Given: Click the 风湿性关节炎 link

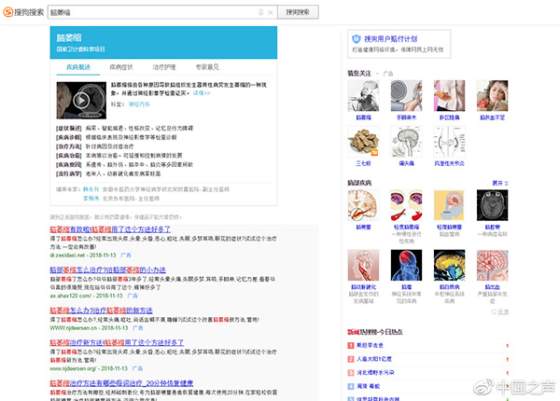Looking at the screenshot, I should pyautogui.click(x=449, y=163).
